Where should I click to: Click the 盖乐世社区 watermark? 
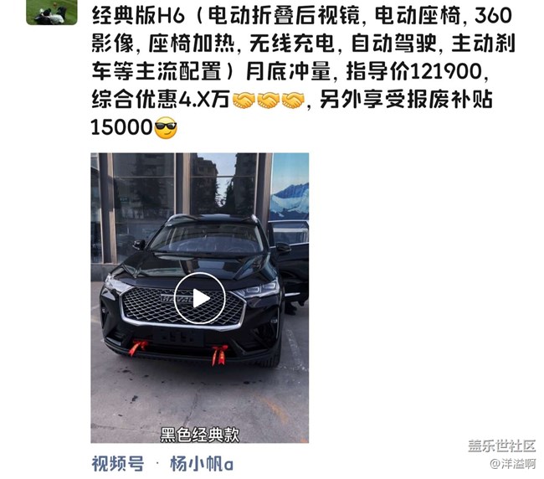[x=502, y=446]
